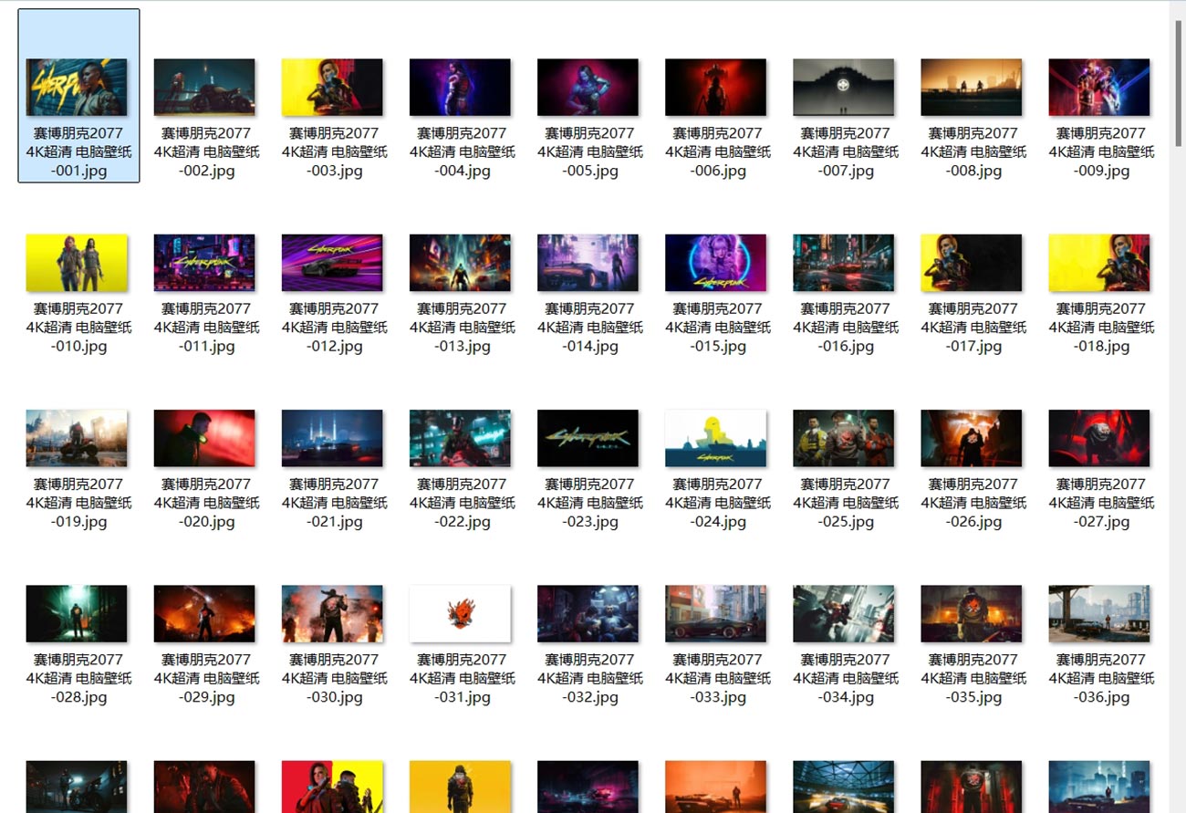
Task: Click filename label ending -027.jpg
Action: tap(1100, 502)
